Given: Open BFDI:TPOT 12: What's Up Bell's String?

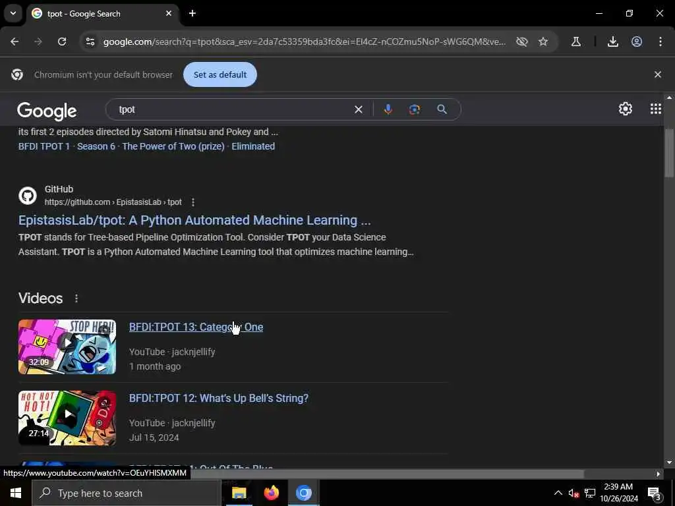Looking at the screenshot, I should pos(219,398).
